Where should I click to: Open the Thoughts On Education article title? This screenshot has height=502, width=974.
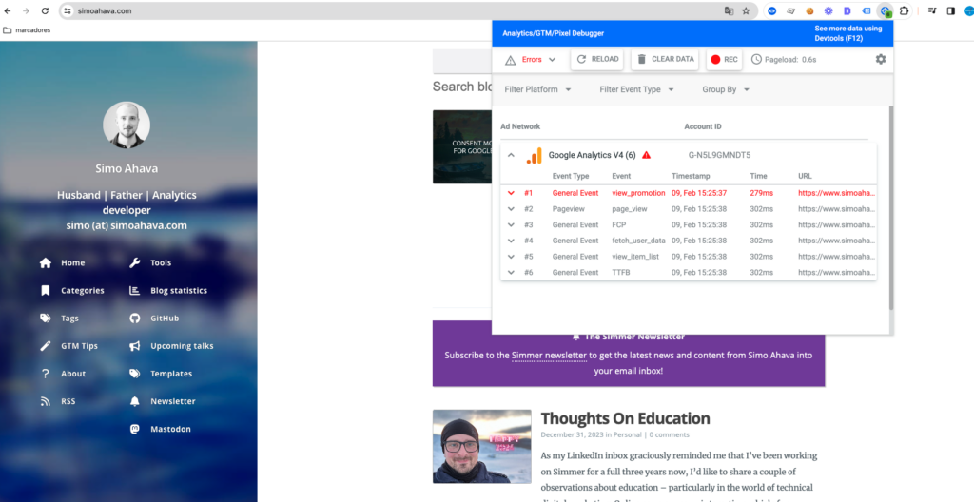(626, 418)
